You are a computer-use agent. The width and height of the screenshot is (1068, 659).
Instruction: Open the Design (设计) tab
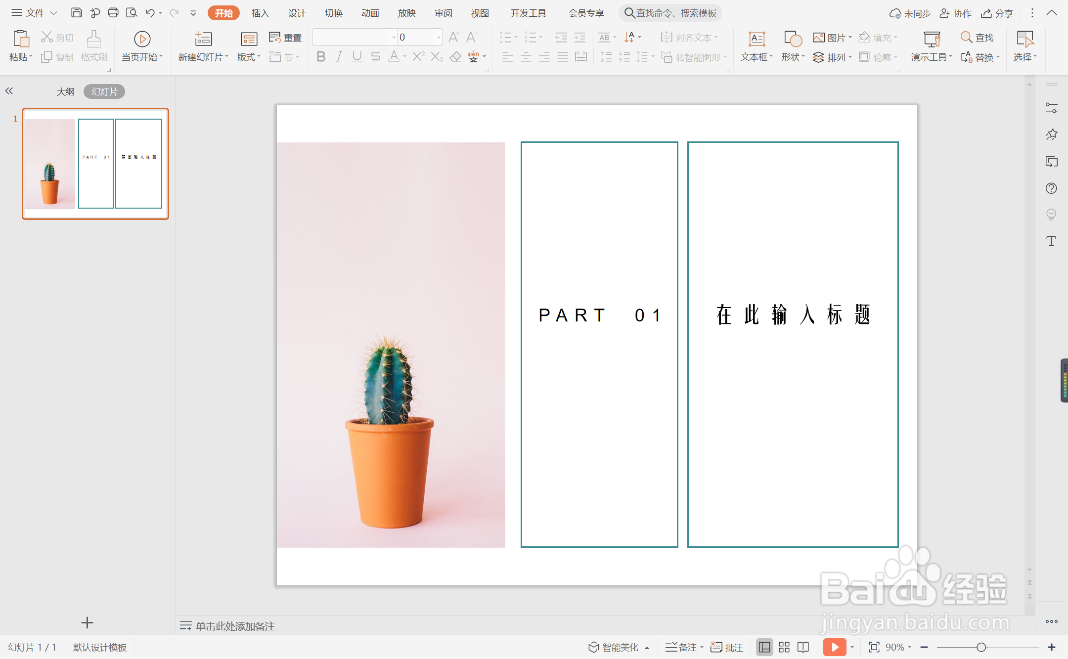(x=297, y=13)
